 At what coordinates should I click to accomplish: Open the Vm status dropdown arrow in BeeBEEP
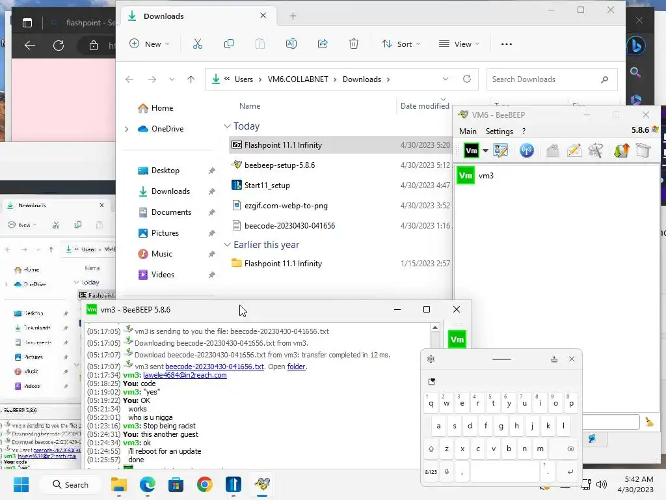pyautogui.click(x=485, y=150)
